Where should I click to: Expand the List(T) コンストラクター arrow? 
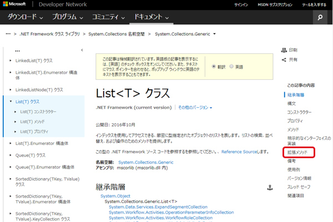(16, 112)
